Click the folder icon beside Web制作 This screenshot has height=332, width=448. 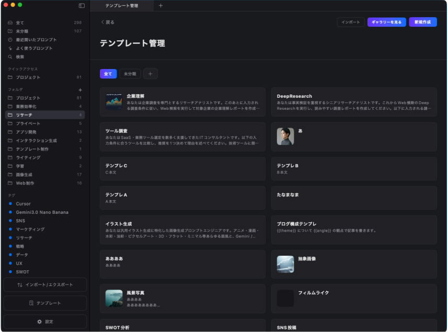tap(10, 183)
